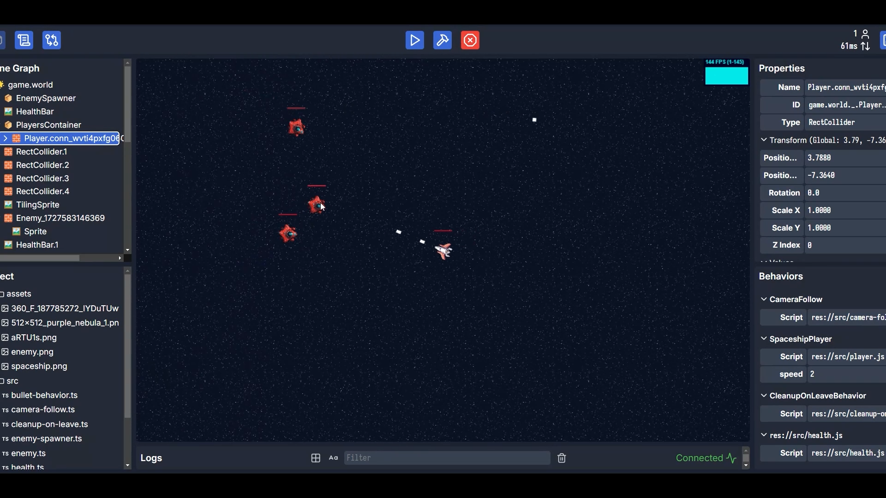The image size is (886, 498).
Task: Click the Stop button to halt execution
Action: [x=470, y=40]
